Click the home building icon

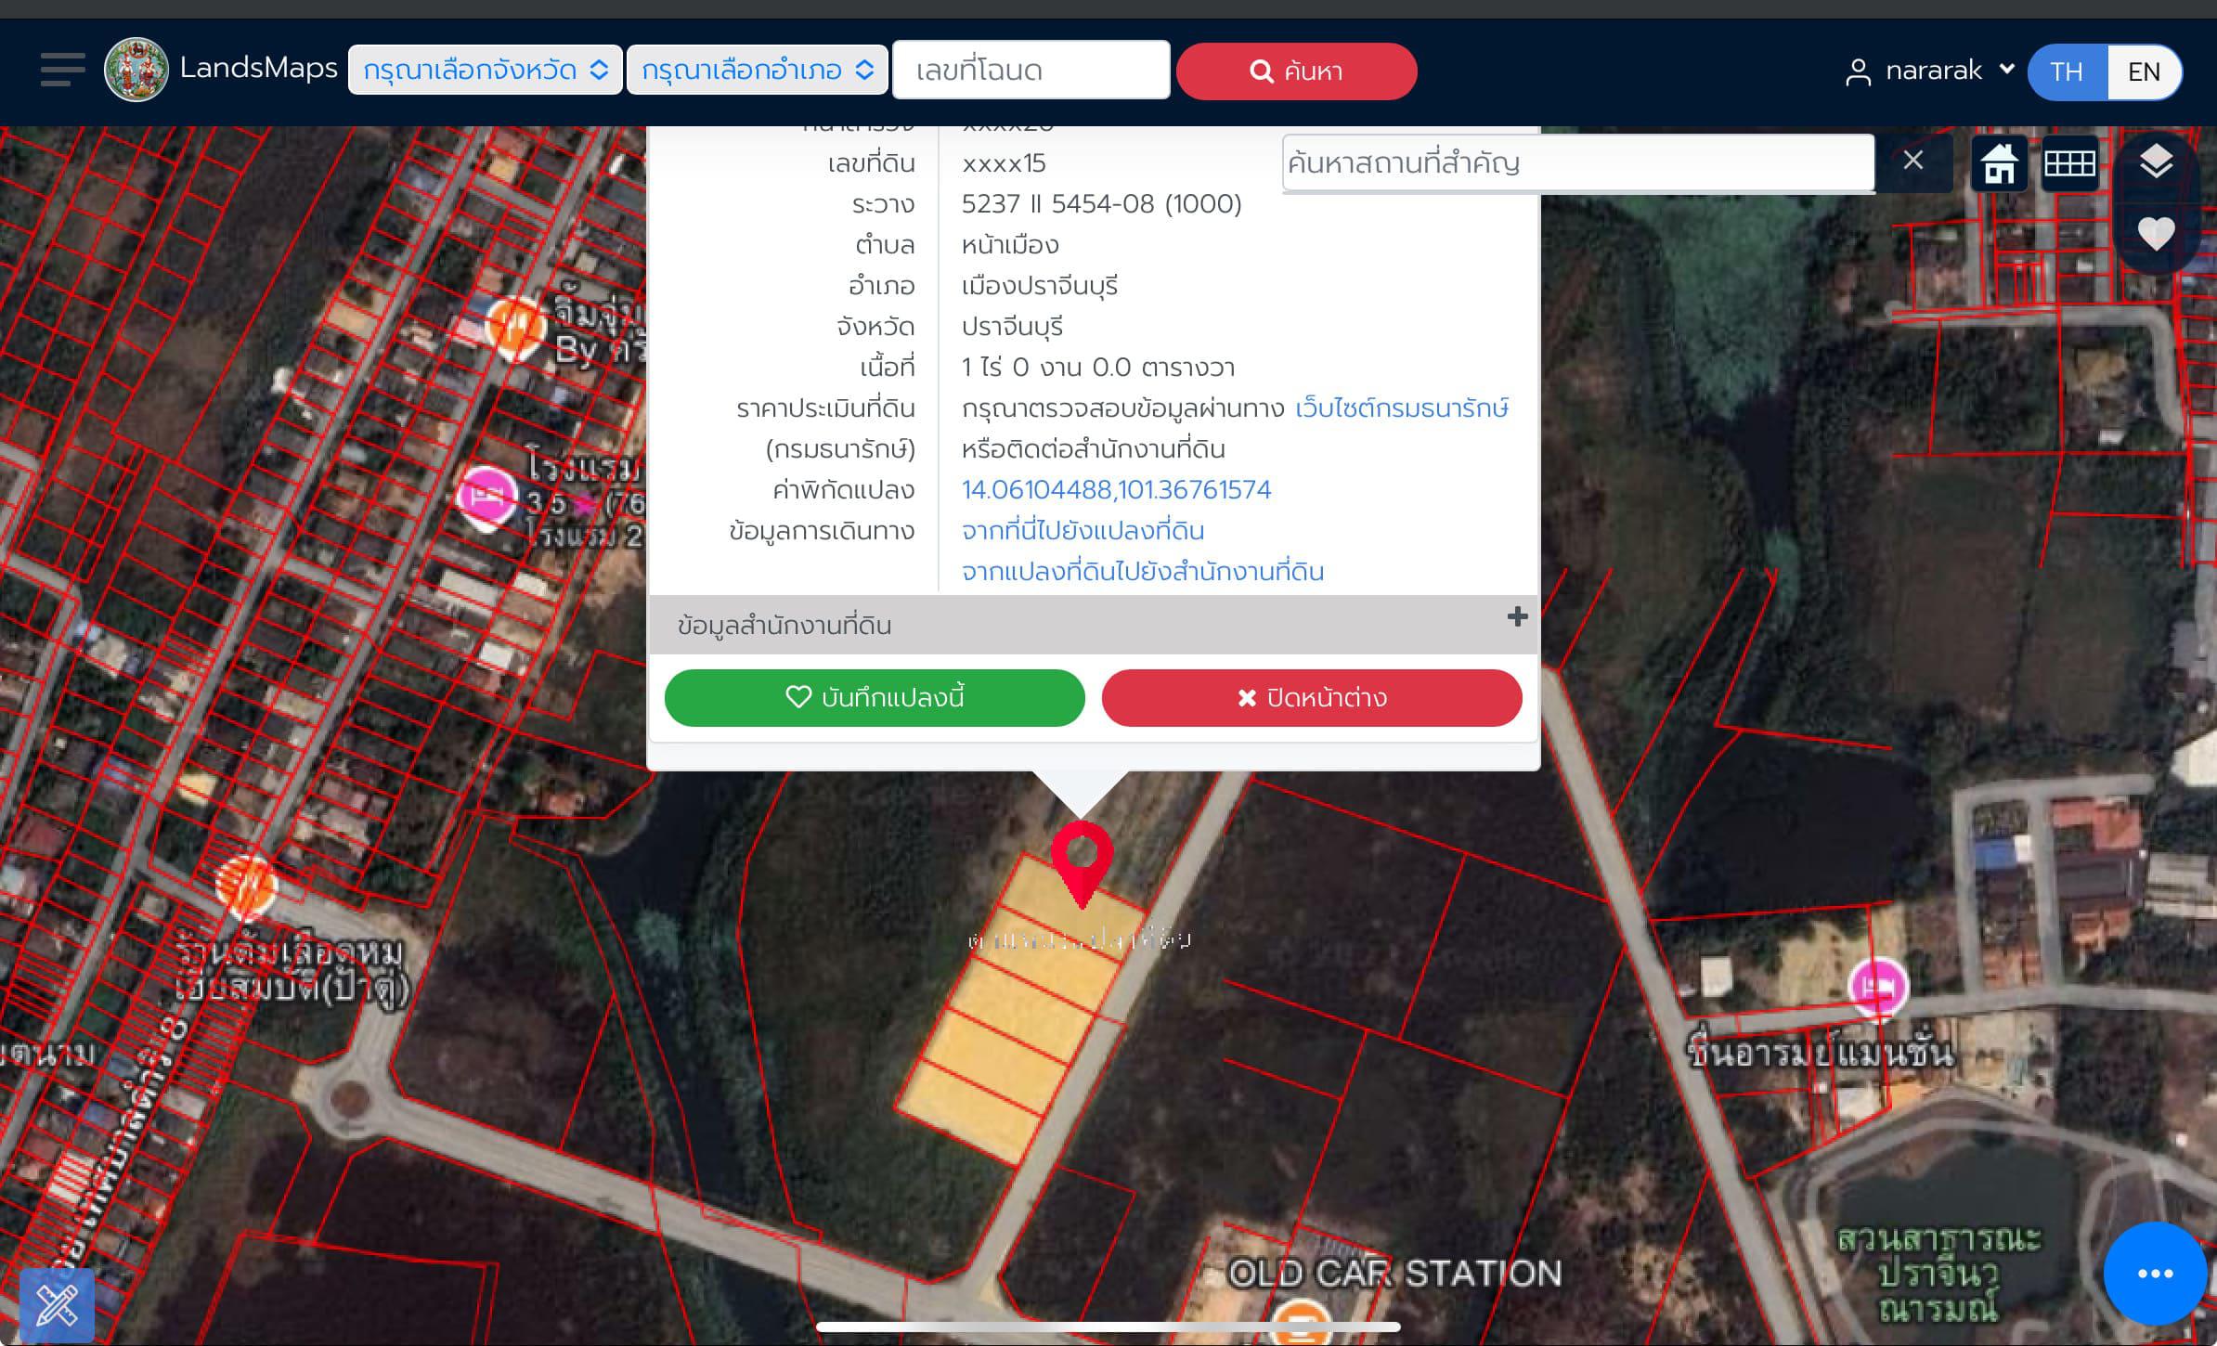(1999, 164)
